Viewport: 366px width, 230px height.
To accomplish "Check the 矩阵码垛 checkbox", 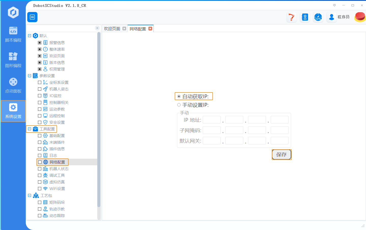I will (x=39, y=202).
